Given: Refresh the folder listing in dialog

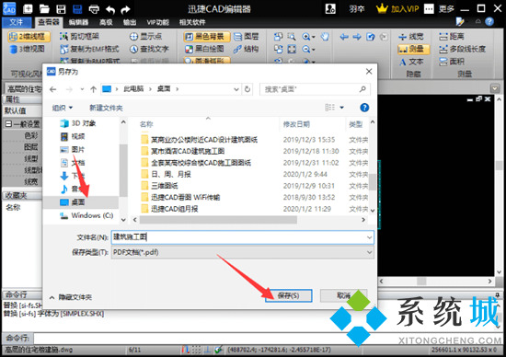Looking at the screenshot, I should tap(247, 89).
